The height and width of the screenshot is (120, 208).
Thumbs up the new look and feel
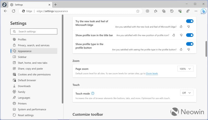(x=181, y=27)
